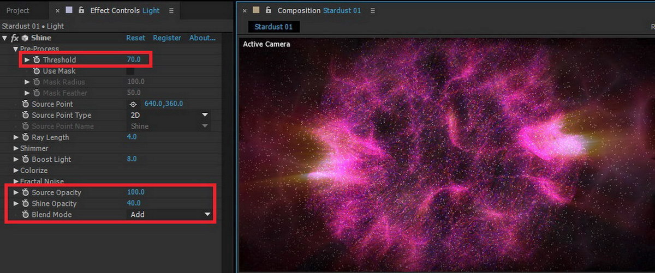Click Reset for Shine effect
655x273 pixels.
coord(136,38)
